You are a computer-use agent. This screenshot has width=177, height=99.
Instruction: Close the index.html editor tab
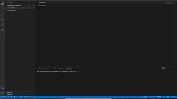(47, 3)
